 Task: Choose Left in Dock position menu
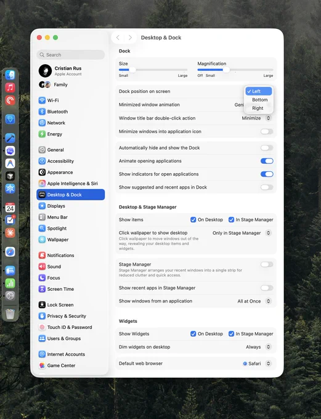pos(258,91)
